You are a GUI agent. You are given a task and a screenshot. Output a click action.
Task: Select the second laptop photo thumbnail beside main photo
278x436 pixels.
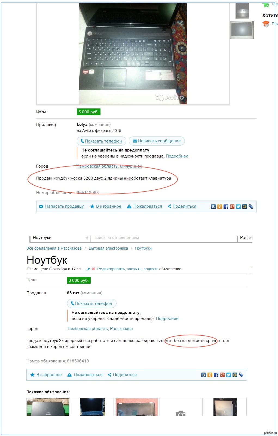click(x=242, y=30)
